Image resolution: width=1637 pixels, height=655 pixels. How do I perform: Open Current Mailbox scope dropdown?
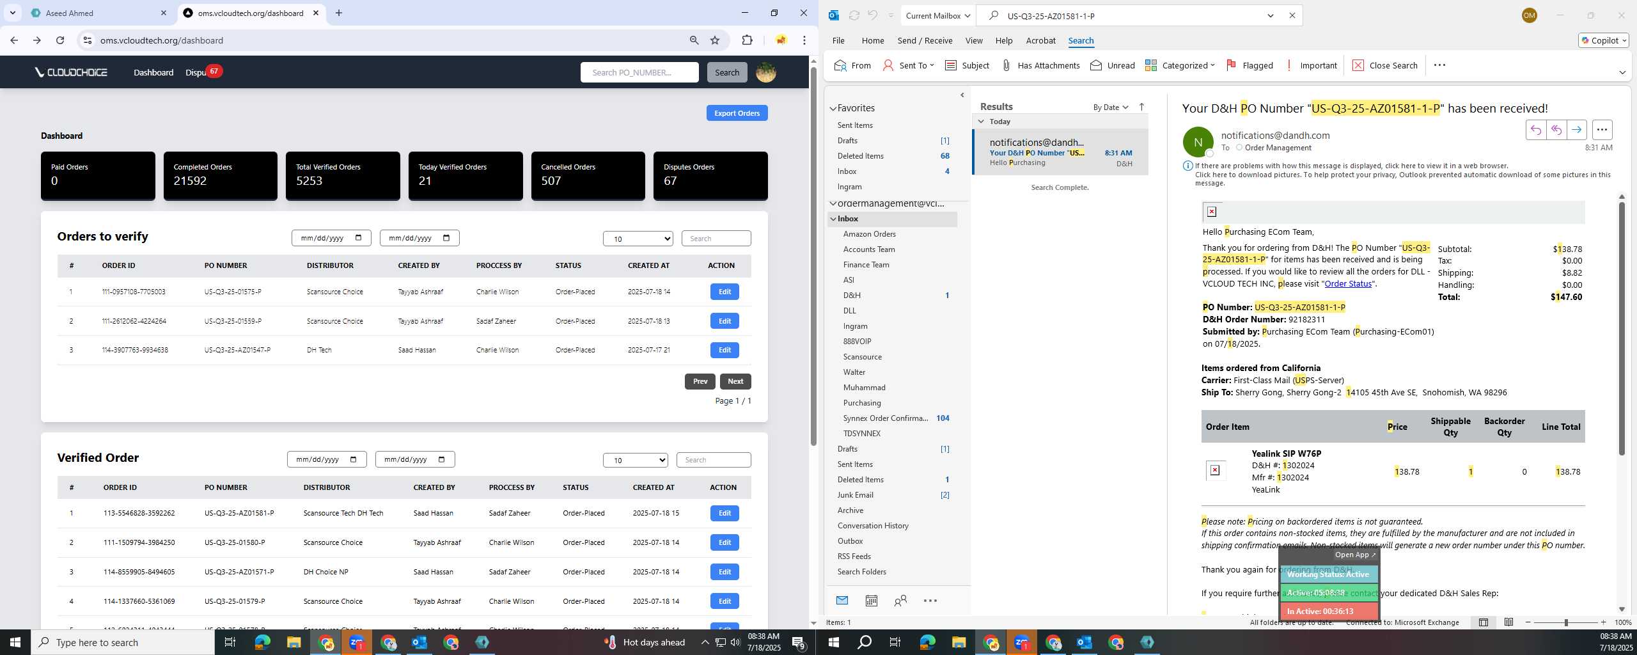[938, 15]
